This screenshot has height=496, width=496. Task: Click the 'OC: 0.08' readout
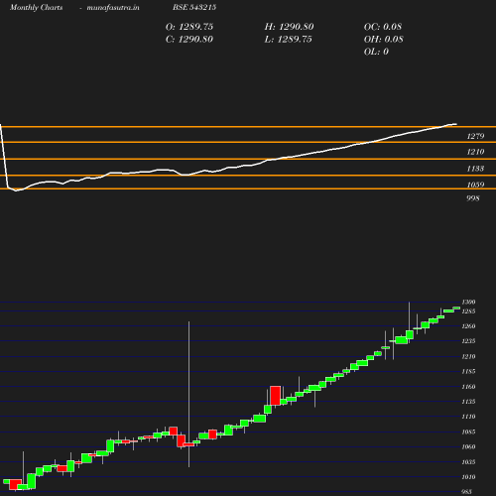pos(383,27)
